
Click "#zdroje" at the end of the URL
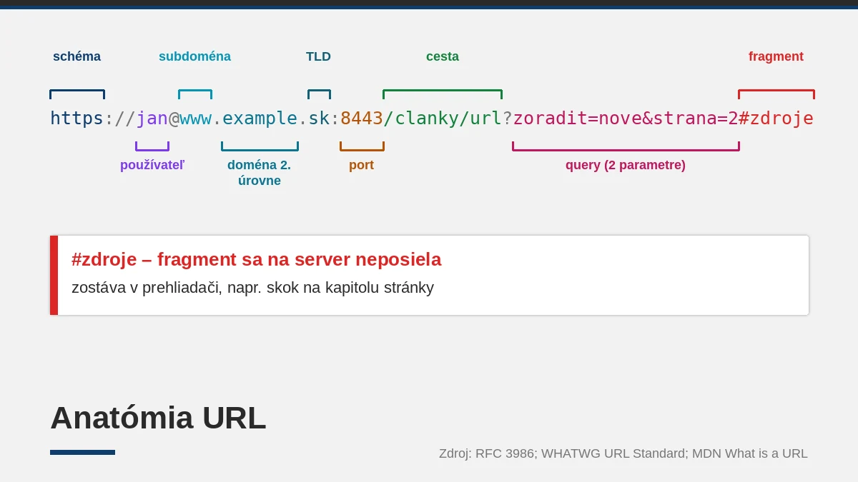(776, 119)
